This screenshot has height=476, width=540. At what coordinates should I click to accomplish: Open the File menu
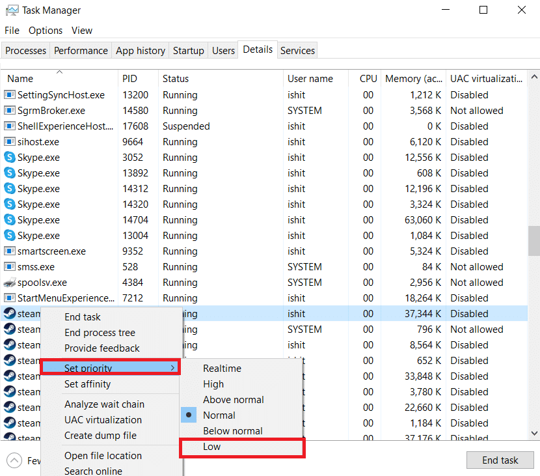pos(12,31)
